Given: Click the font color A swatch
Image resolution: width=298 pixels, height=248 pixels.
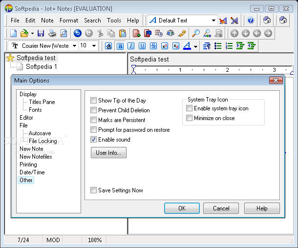Looking at the screenshot, I should click(x=187, y=46).
